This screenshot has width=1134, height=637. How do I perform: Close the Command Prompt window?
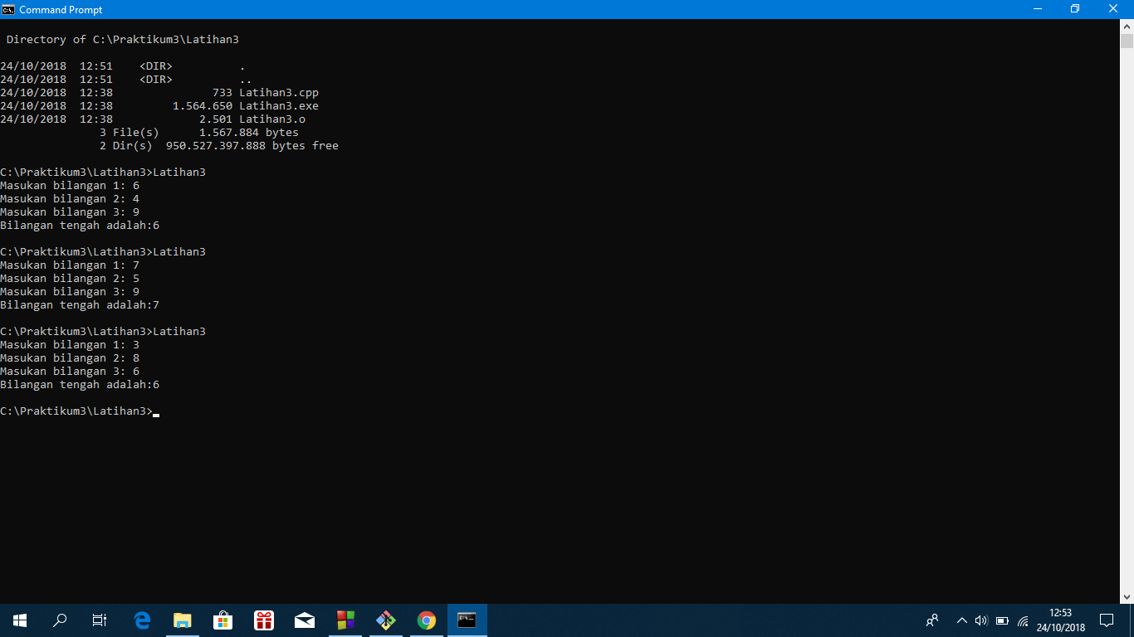[x=1113, y=9]
